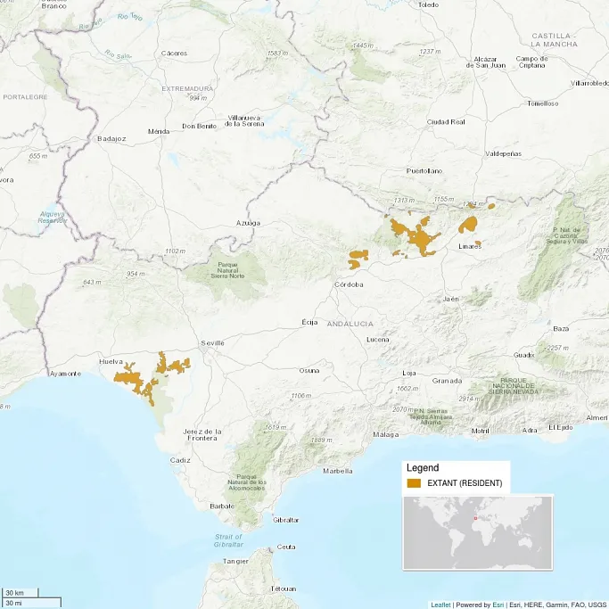
Task: Click the "Azuaga" town label
Action: 248,223
